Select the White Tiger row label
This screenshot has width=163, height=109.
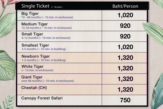pyautogui.click(x=32, y=66)
